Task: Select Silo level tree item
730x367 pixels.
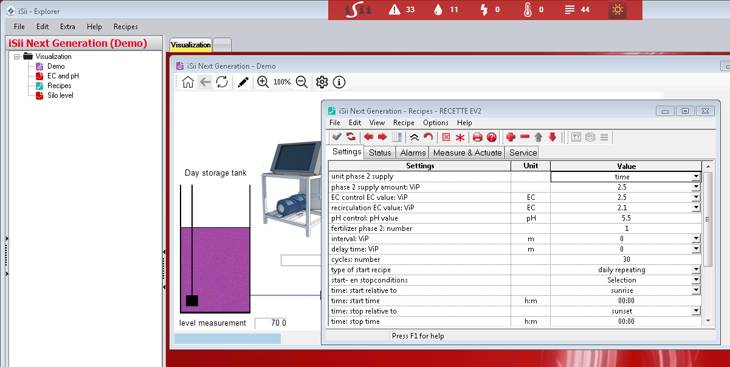Action: pyautogui.click(x=60, y=95)
